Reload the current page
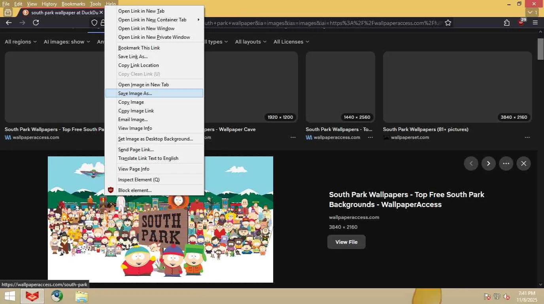Image resolution: width=544 pixels, height=304 pixels. coord(36,23)
